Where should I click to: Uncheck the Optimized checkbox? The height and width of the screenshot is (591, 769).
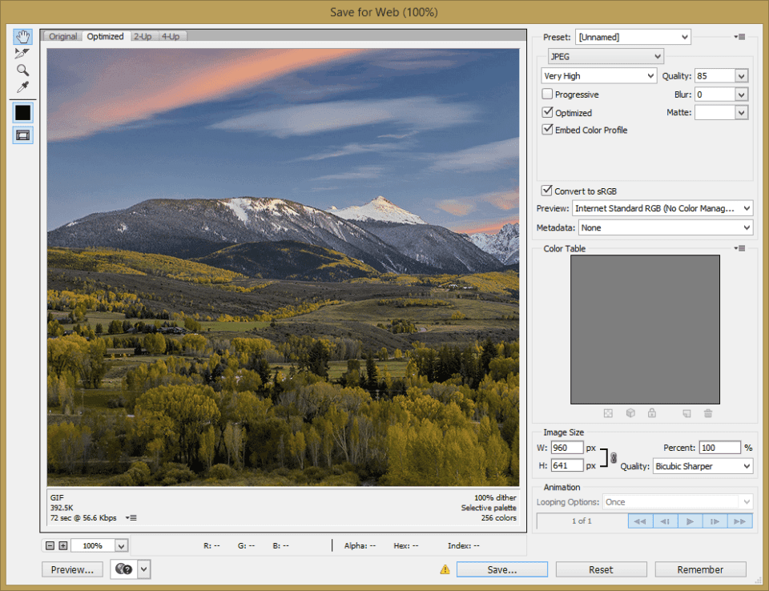click(x=547, y=112)
